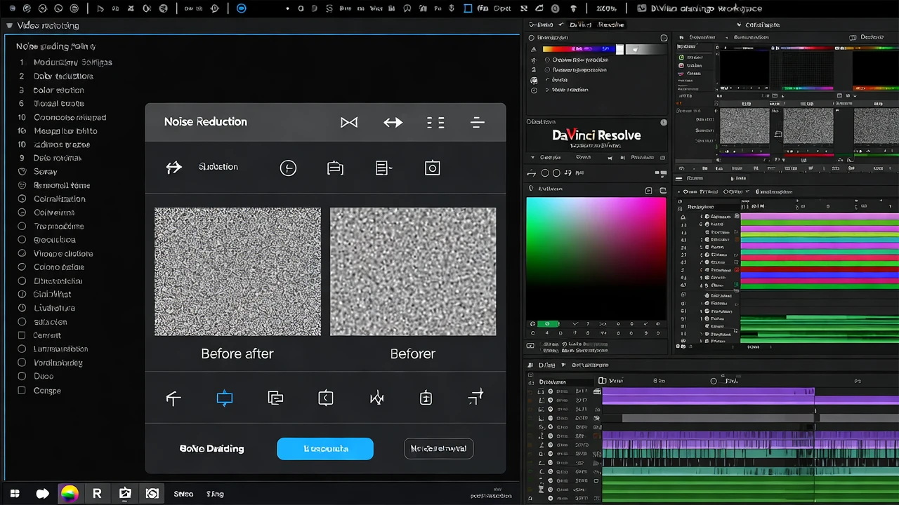899x505 pixels.
Task: Click the waveform spike icon in bottom tool row
Action: pyautogui.click(x=377, y=398)
